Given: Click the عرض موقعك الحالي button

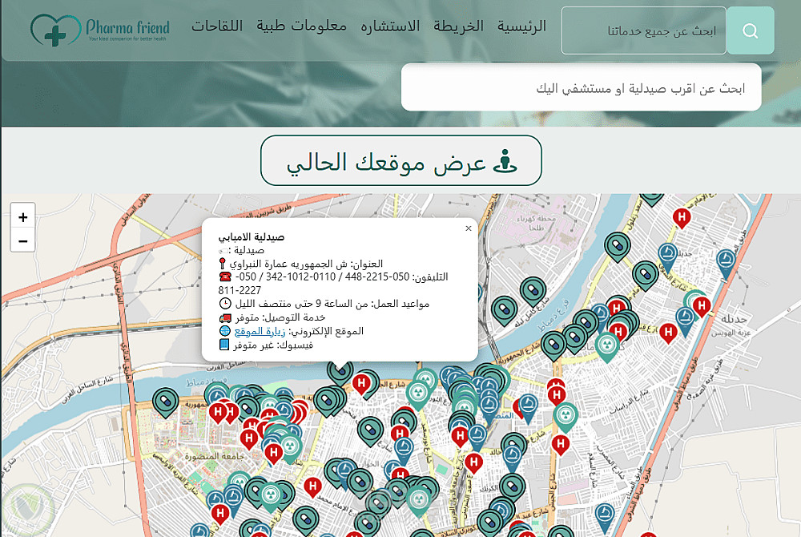Looking at the screenshot, I should point(401,160).
